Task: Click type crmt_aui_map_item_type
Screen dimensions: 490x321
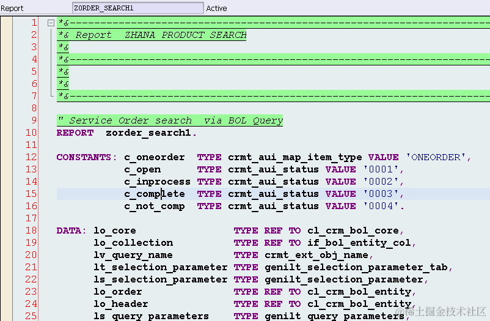Action: pos(294,157)
